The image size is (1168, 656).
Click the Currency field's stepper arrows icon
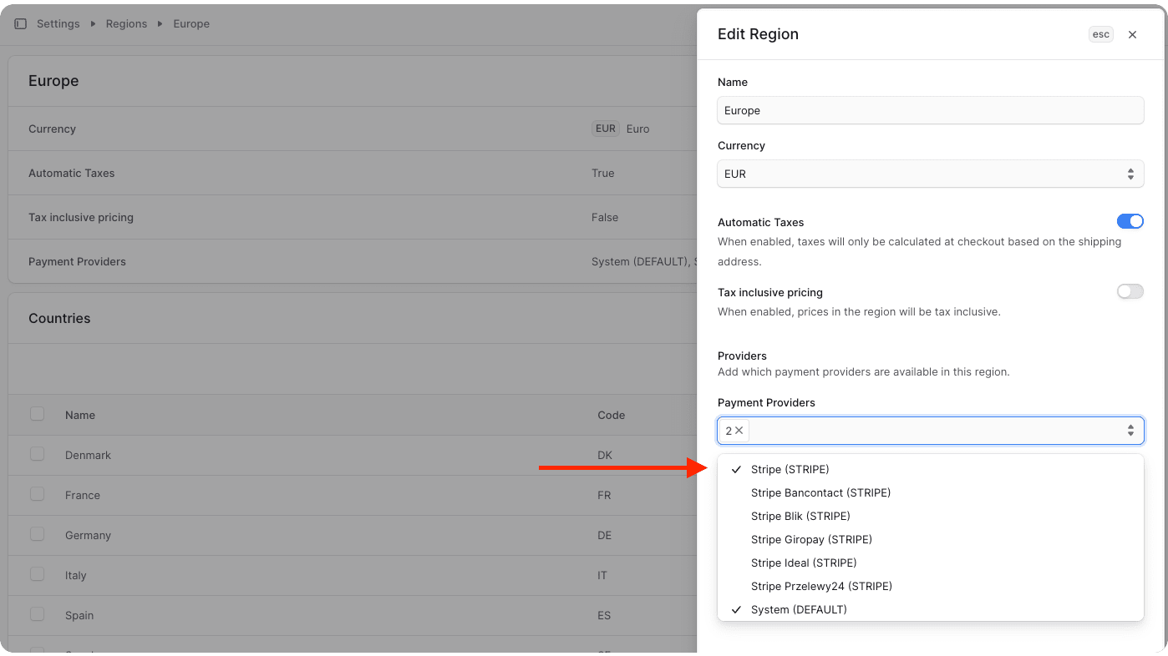coord(1130,174)
